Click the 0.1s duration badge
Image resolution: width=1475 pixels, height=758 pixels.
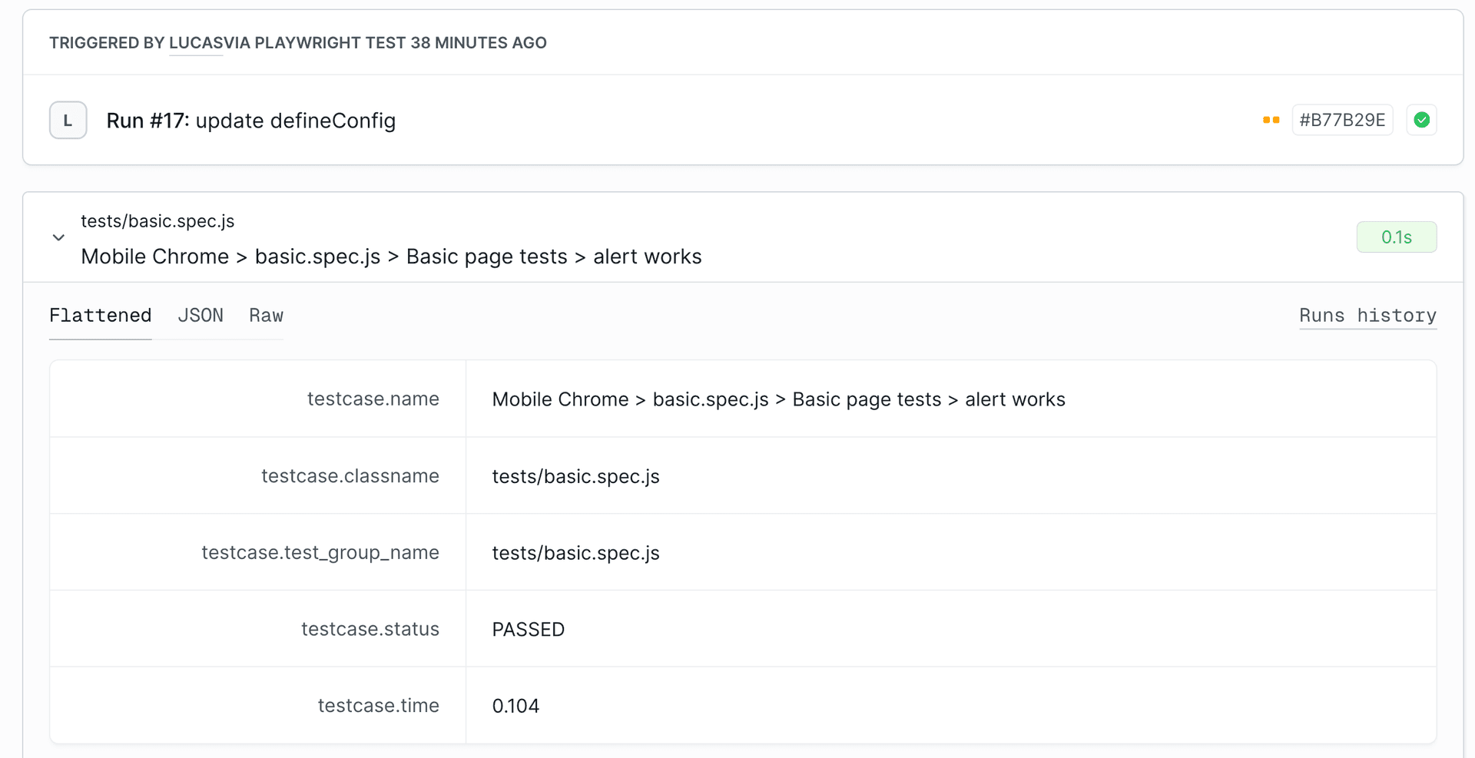pos(1396,237)
